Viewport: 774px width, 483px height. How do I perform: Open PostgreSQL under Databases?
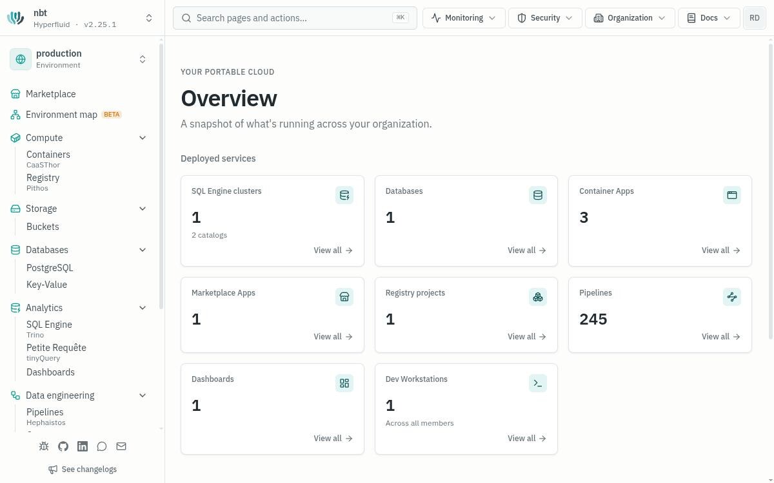coord(50,268)
